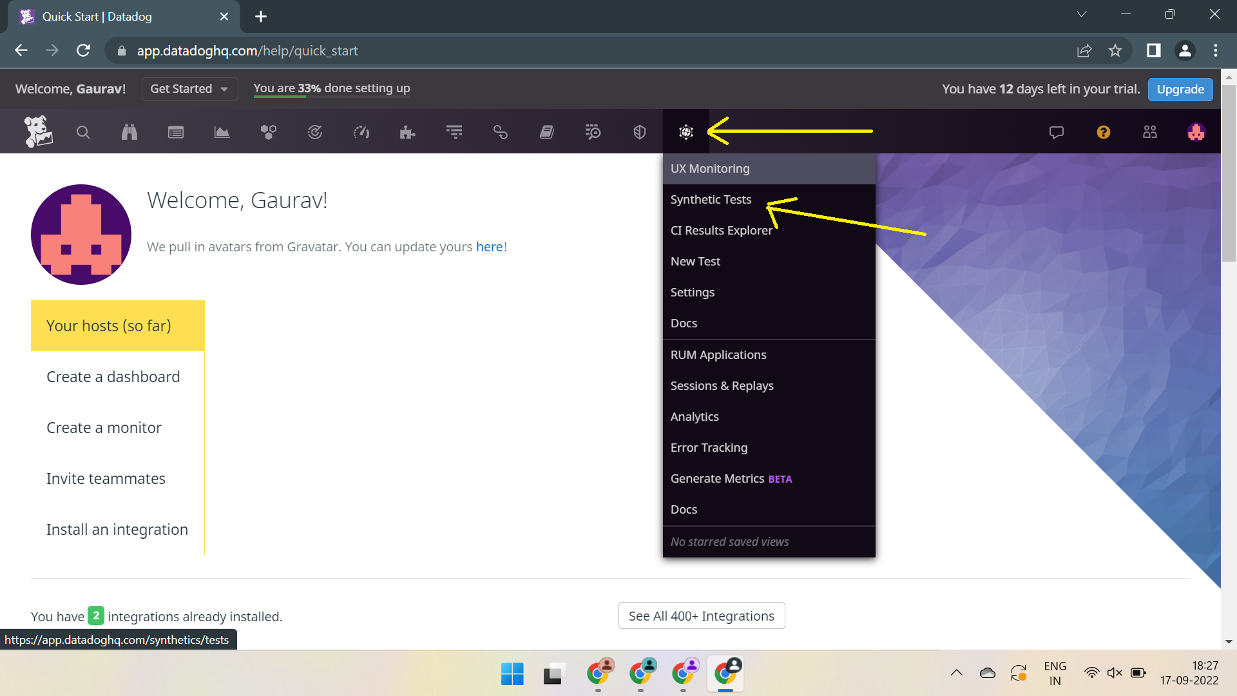Open the Dashboards area-chart icon
The height and width of the screenshot is (696, 1237).
click(222, 132)
